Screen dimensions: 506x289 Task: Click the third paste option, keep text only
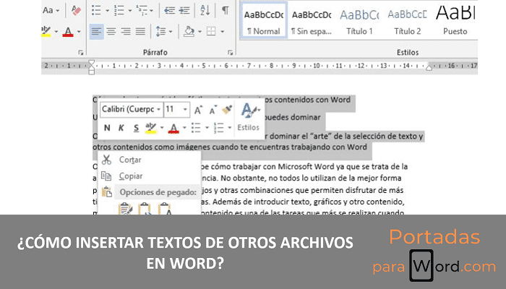click(x=165, y=209)
